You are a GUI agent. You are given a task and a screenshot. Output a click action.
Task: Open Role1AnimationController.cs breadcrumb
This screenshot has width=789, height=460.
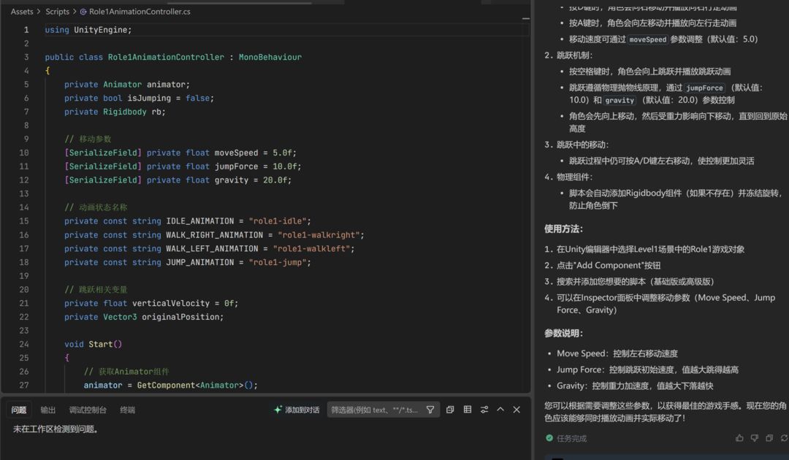tap(139, 12)
